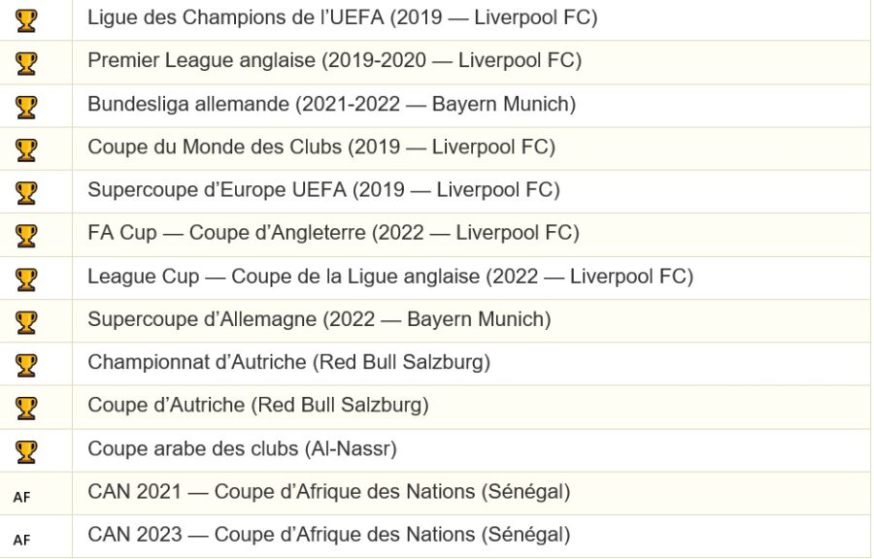874x559 pixels.
Task: Click trophy icon beside Ligue des Champions row
Action: 26,19
